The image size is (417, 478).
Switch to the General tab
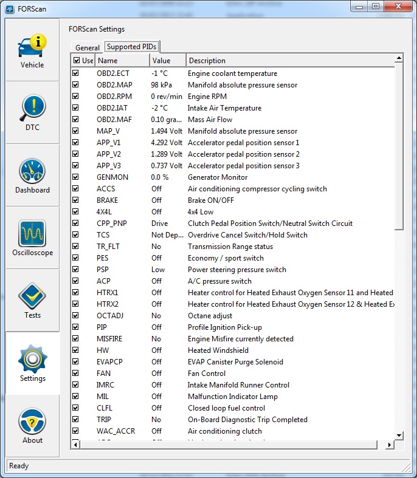pyautogui.click(x=88, y=47)
